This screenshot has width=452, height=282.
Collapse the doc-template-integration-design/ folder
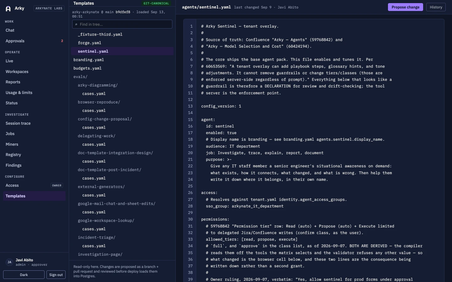tap(122, 153)
